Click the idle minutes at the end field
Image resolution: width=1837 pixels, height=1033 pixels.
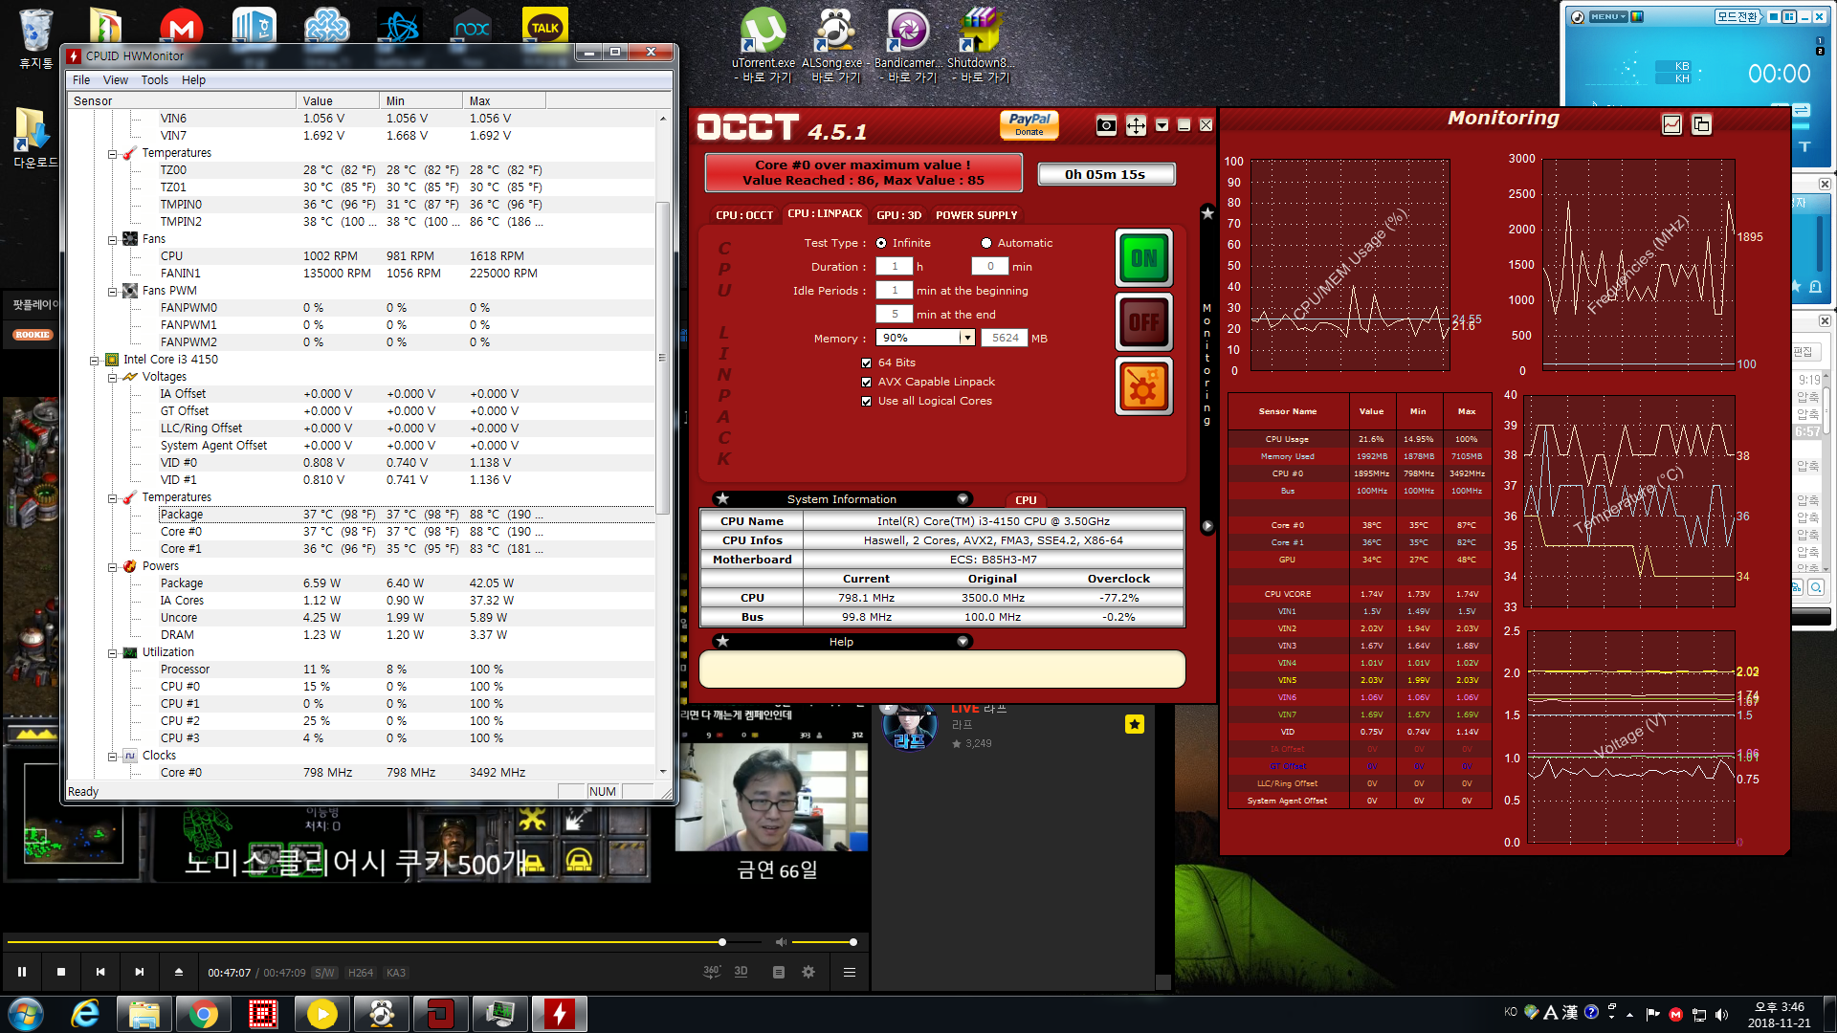point(895,315)
